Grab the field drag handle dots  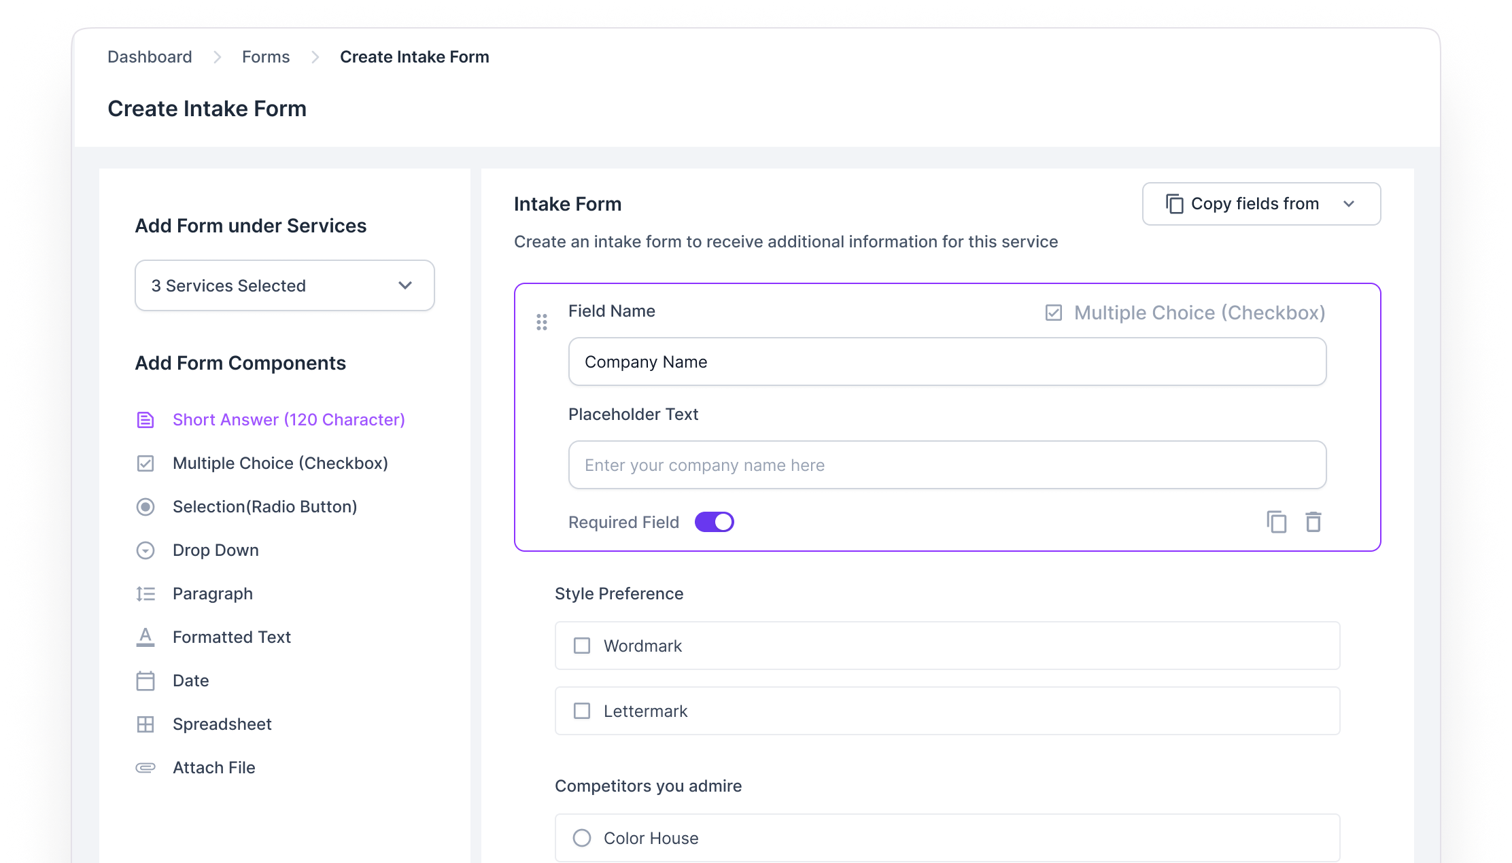542,322
